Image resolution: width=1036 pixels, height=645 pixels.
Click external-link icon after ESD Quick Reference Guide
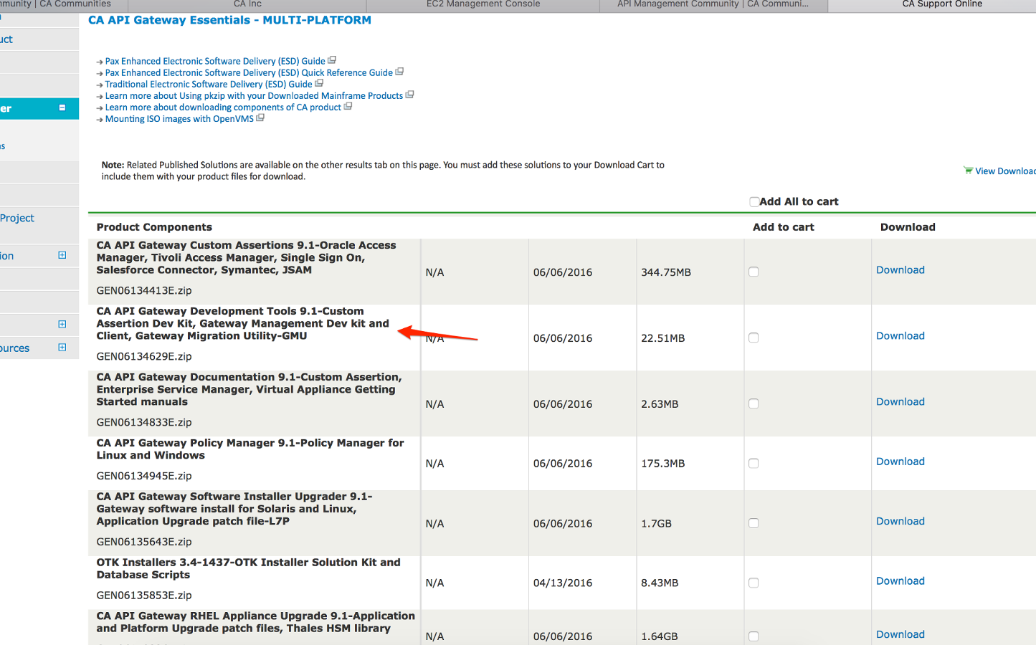(399, 72)
